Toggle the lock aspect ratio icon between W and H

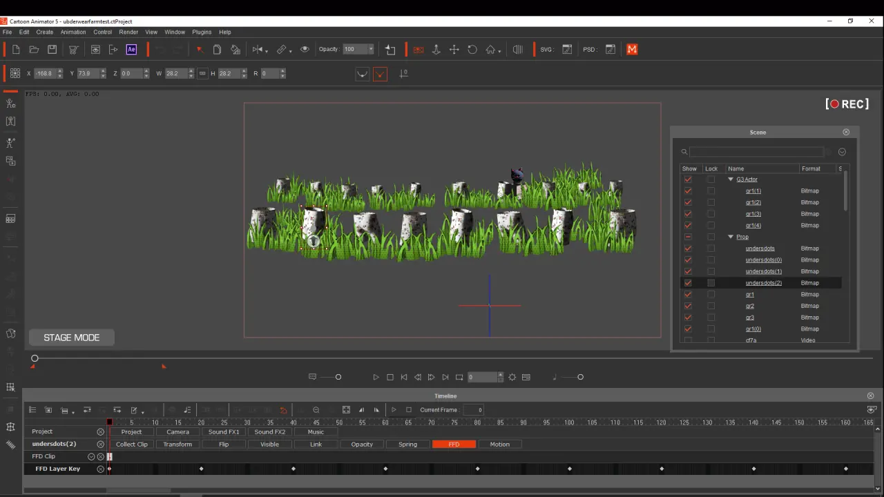pos(202,73)
